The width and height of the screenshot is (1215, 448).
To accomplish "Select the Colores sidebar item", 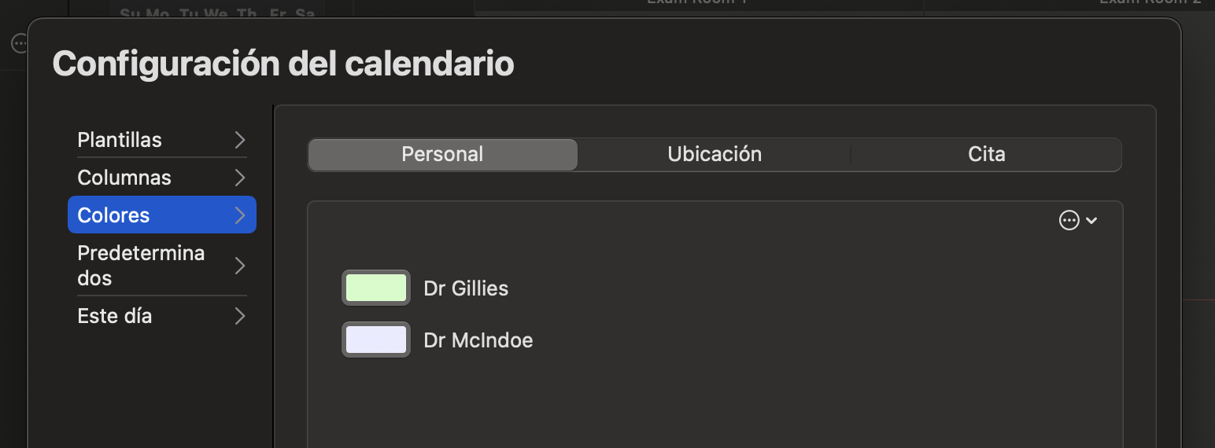I will [x=162, y=215].
